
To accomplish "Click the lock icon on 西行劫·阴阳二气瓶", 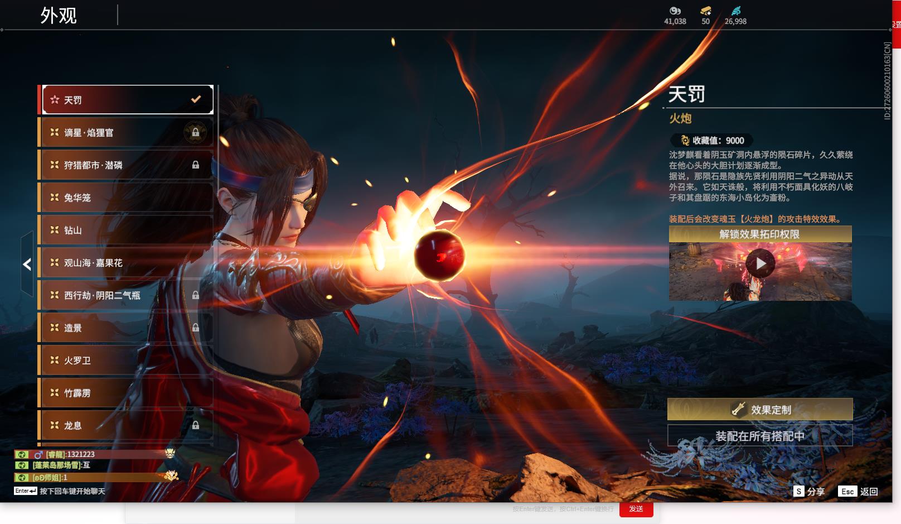I will click(196, 295).
